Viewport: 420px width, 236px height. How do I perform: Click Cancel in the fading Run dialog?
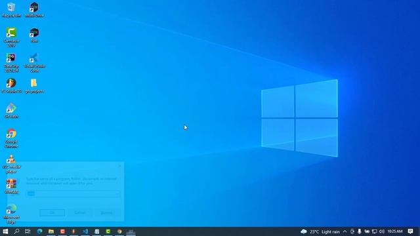[80, 212]
